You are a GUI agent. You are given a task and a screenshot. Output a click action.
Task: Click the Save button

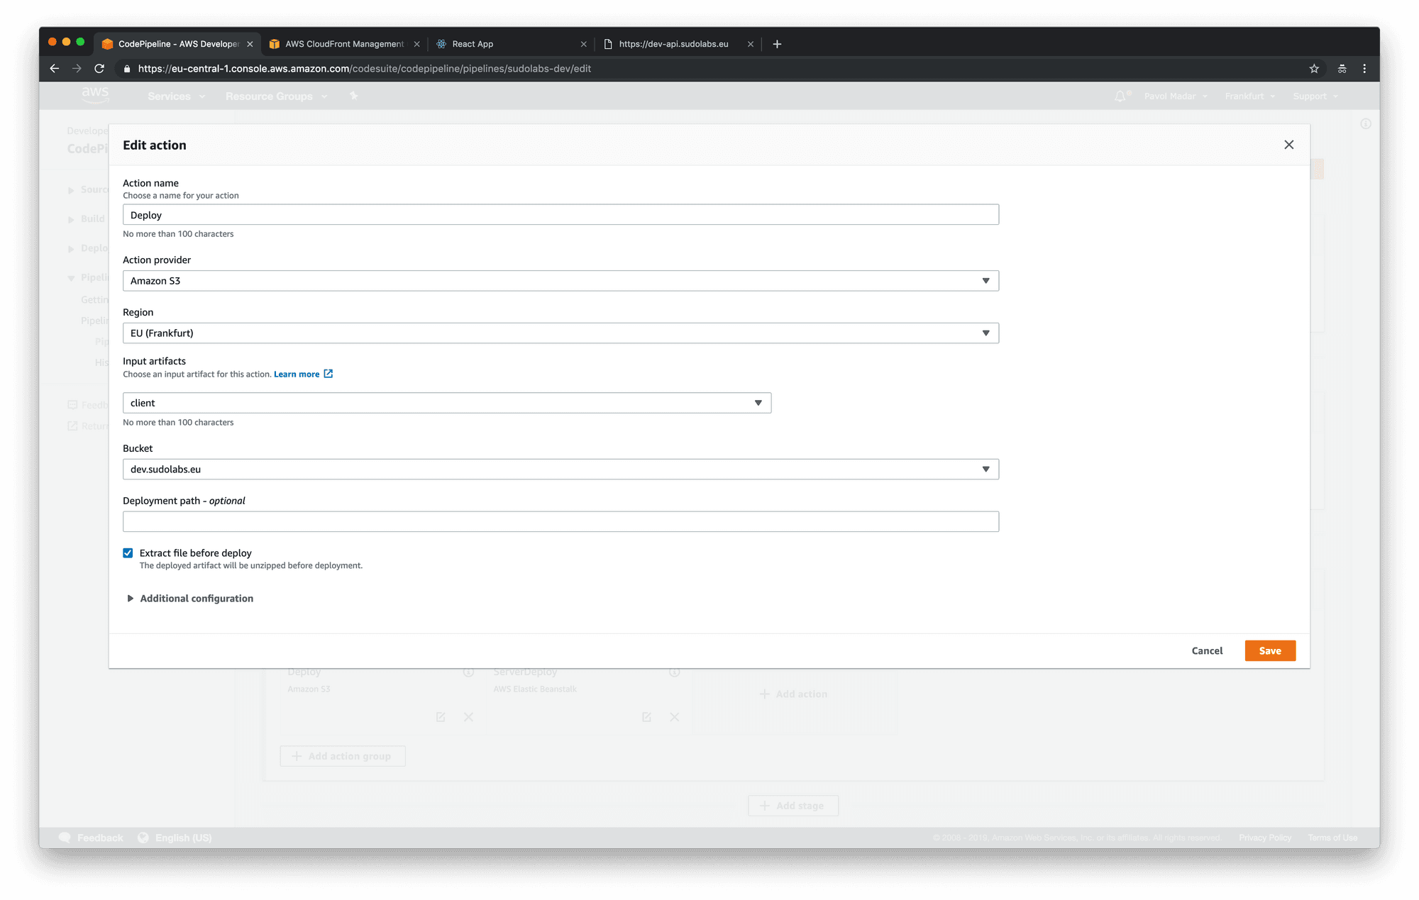[x=1270, y=651]
